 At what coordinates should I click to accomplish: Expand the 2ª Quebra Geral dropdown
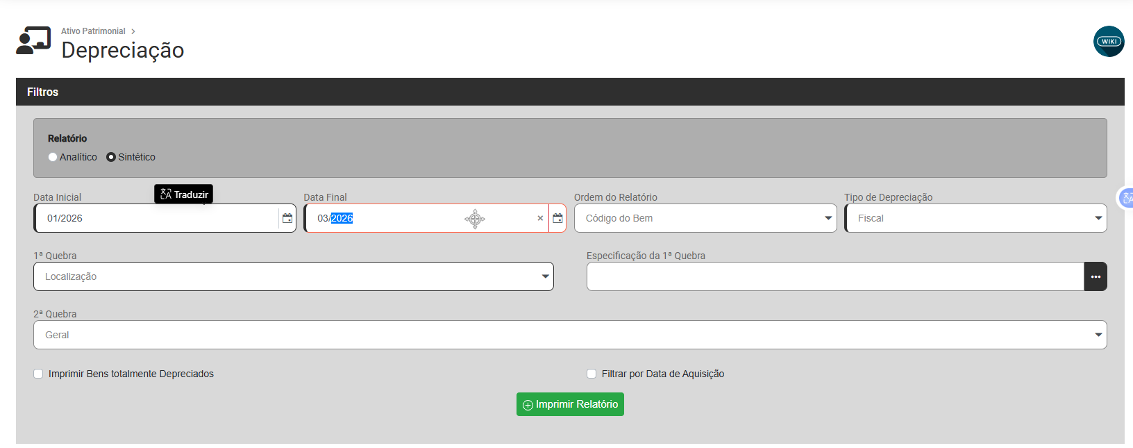(x=570, y=335)
